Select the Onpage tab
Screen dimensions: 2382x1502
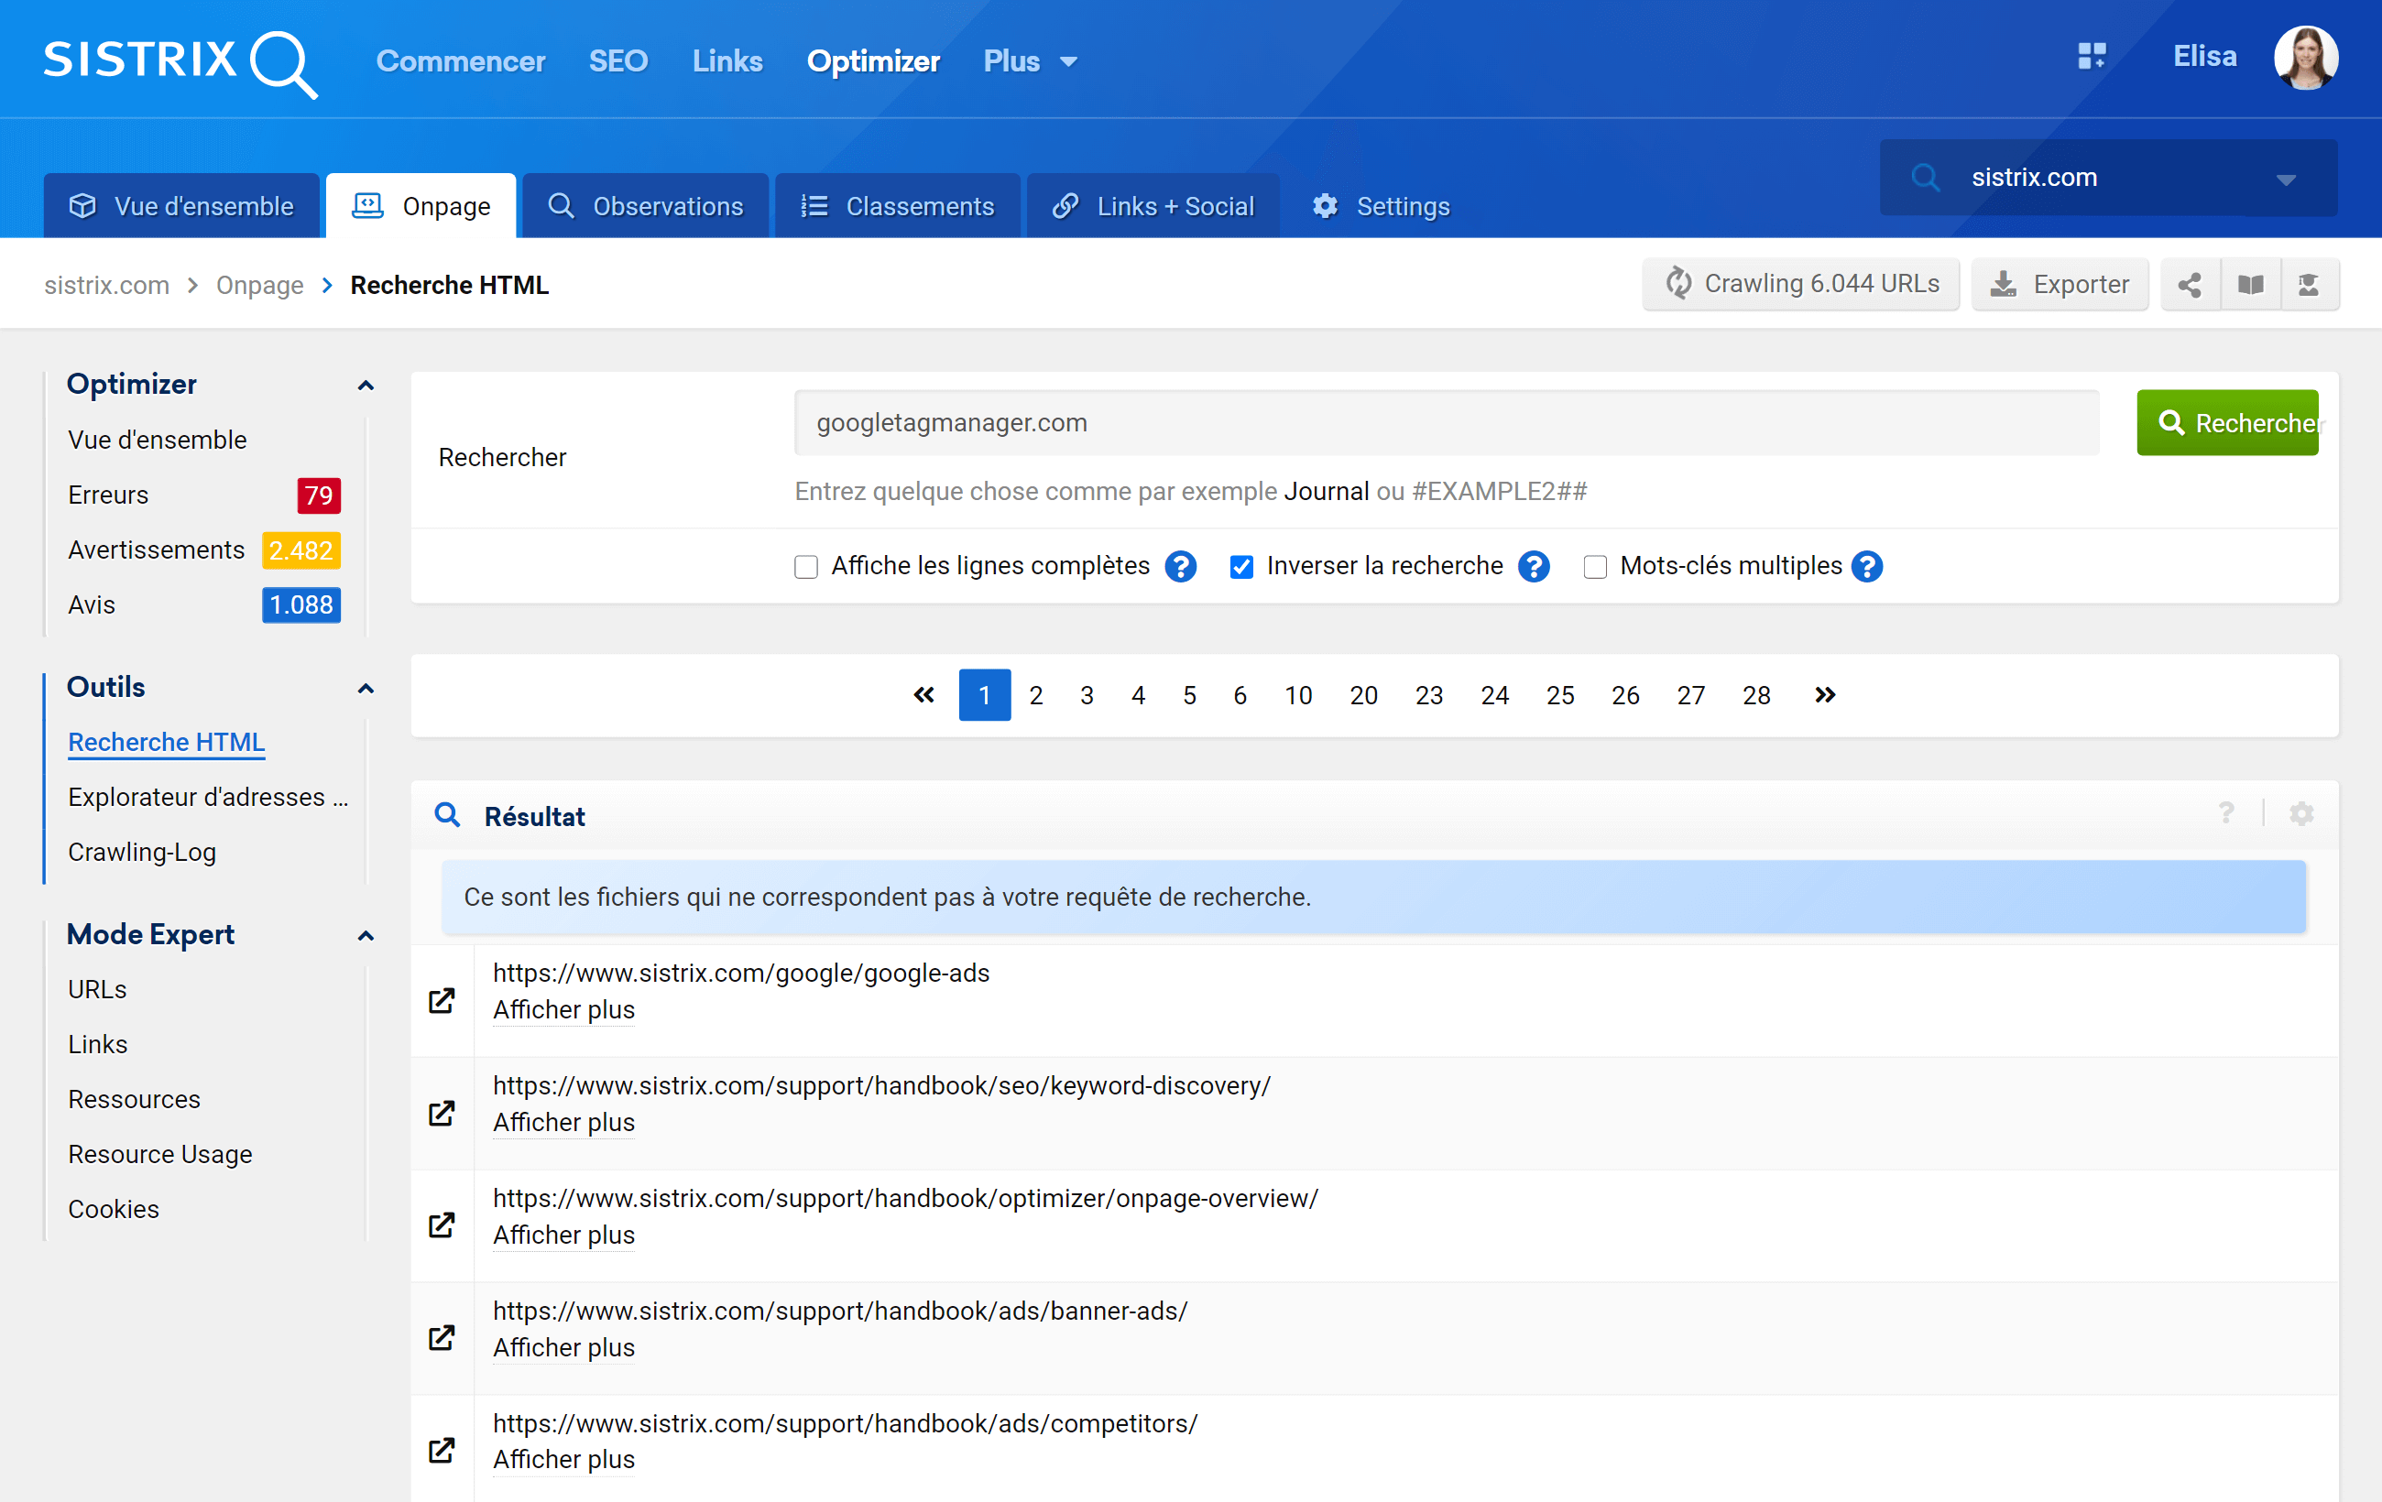tap(421, 206)
